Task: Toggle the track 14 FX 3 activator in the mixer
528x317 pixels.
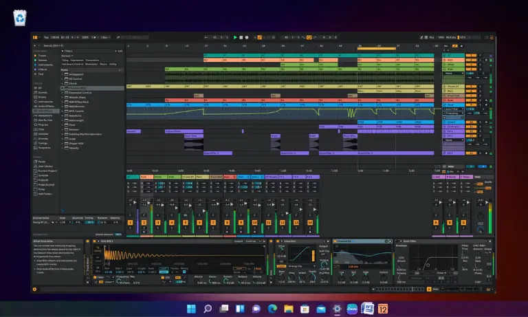Action: pos(310,223)
